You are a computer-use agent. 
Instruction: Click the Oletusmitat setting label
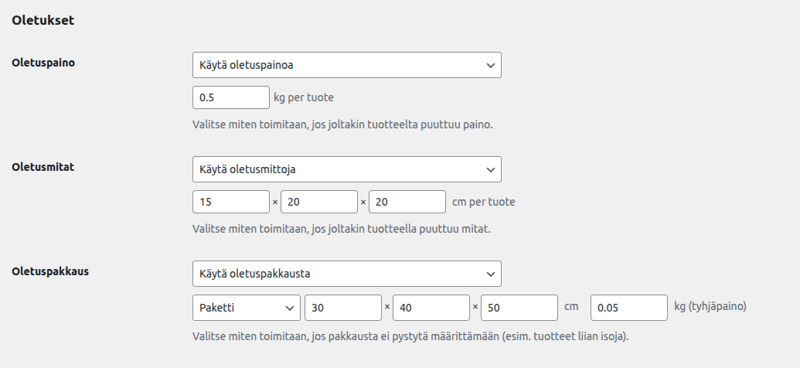coord(43,166)
